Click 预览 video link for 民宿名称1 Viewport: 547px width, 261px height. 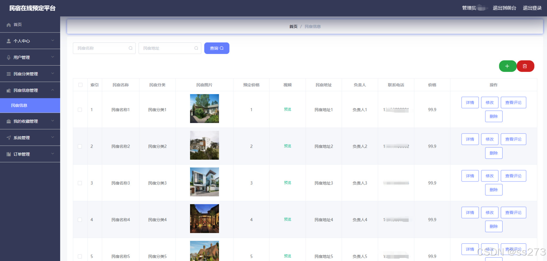[288, 110]
